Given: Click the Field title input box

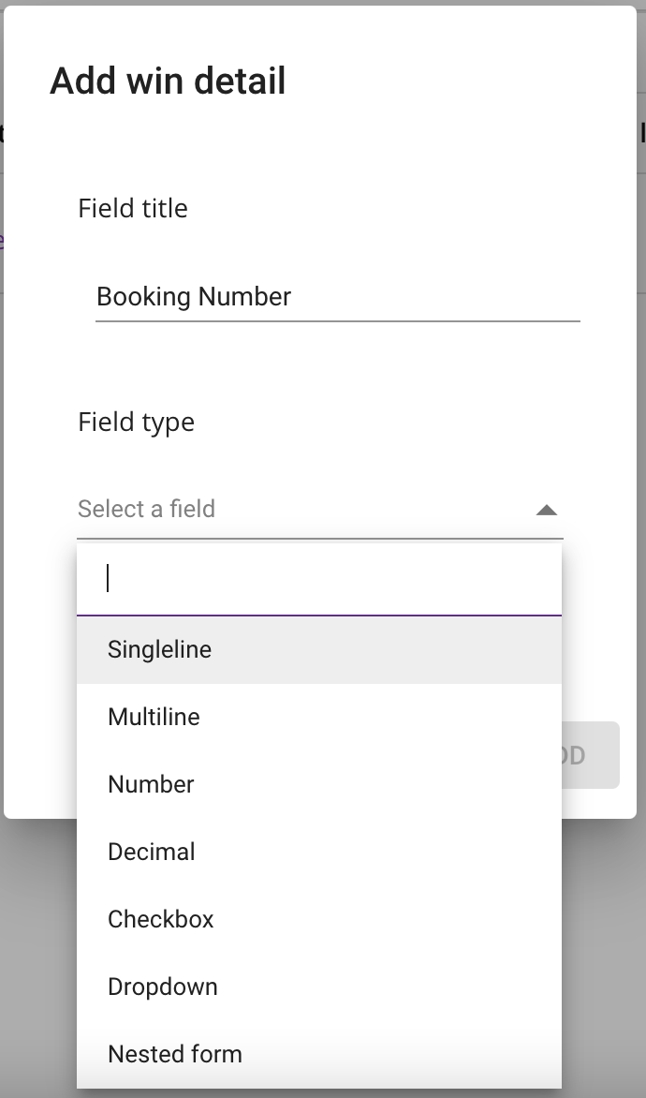Looking at the screenshot, I should click(337, 298).
